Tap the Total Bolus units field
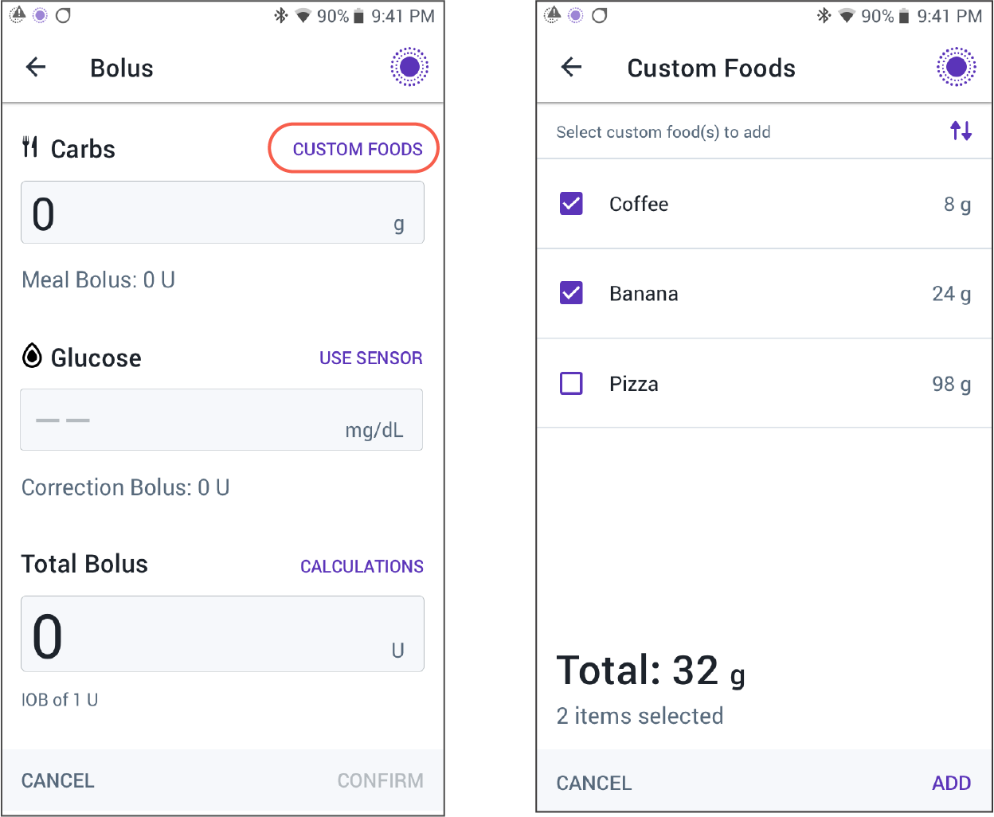Image resolution: width=994 pixels, height=817 pixels. click(222, 634)
